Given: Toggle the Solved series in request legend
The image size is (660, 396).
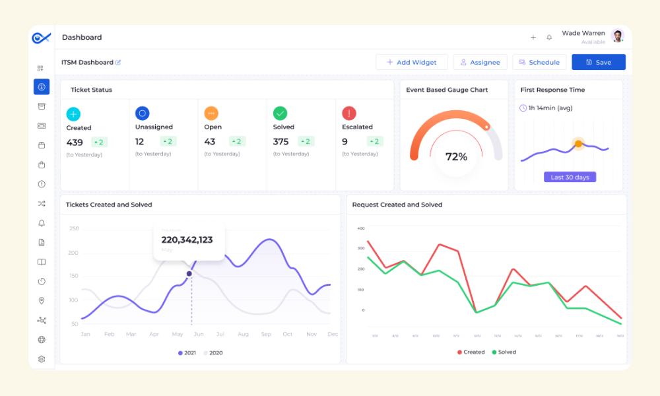Looking at the screenshot, I should 504,352.
